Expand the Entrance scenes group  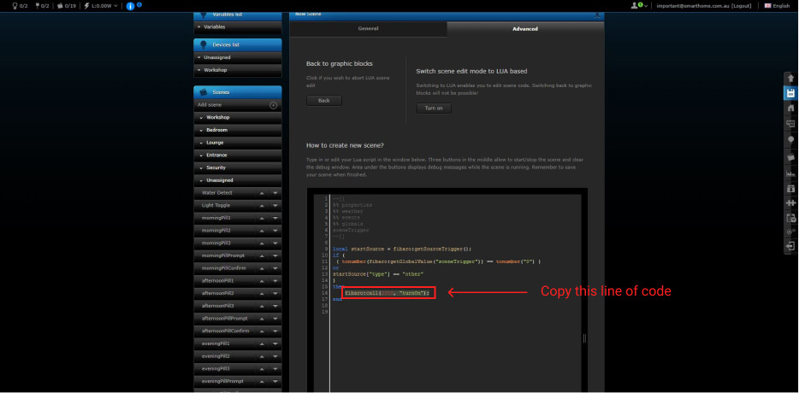[238, 155]
